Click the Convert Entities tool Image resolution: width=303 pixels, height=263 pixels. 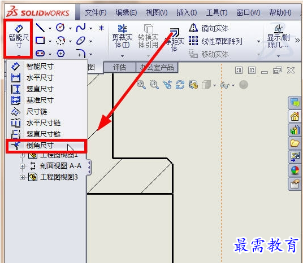pyautogui.click(x=149, y=37)
